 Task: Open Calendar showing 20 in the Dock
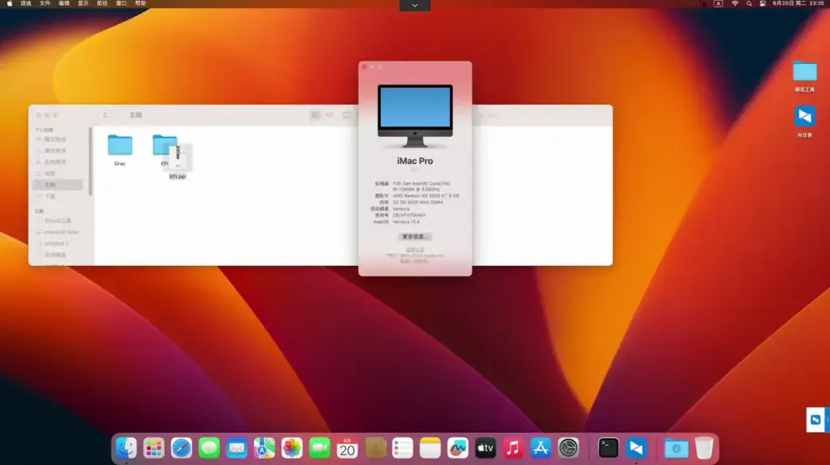pos(347,448)
